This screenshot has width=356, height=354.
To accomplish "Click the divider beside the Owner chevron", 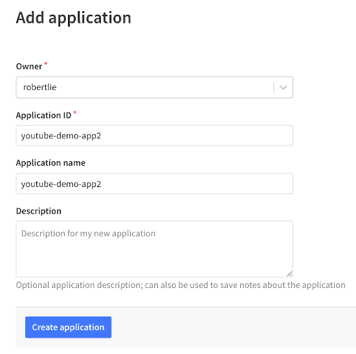I will (274, 87).
